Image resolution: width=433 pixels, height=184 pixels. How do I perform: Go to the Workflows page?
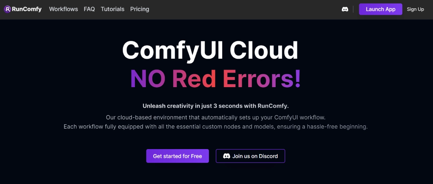point(64,9)
